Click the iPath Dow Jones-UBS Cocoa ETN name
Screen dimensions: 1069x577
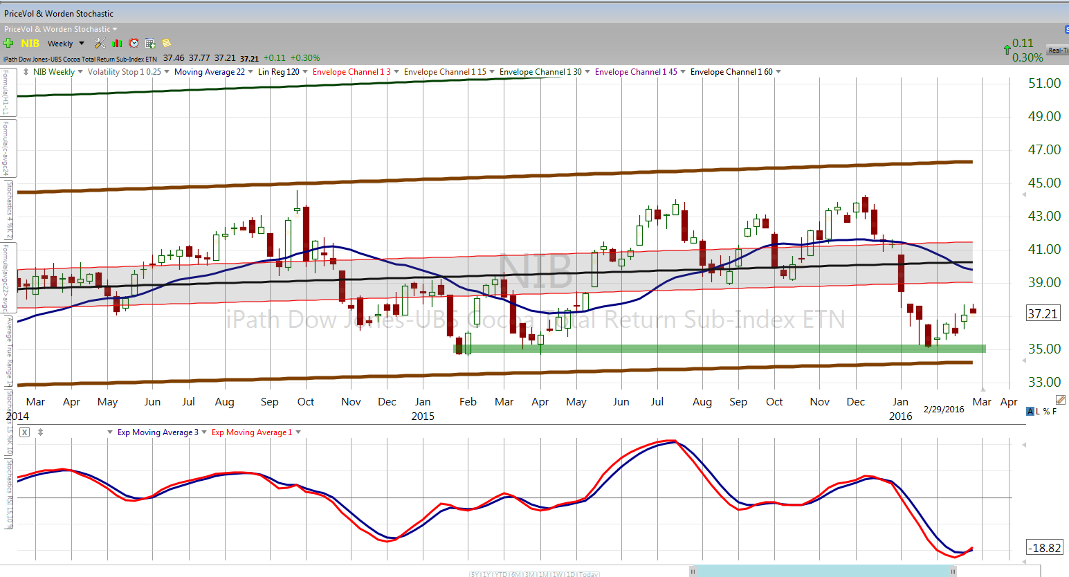80,59
